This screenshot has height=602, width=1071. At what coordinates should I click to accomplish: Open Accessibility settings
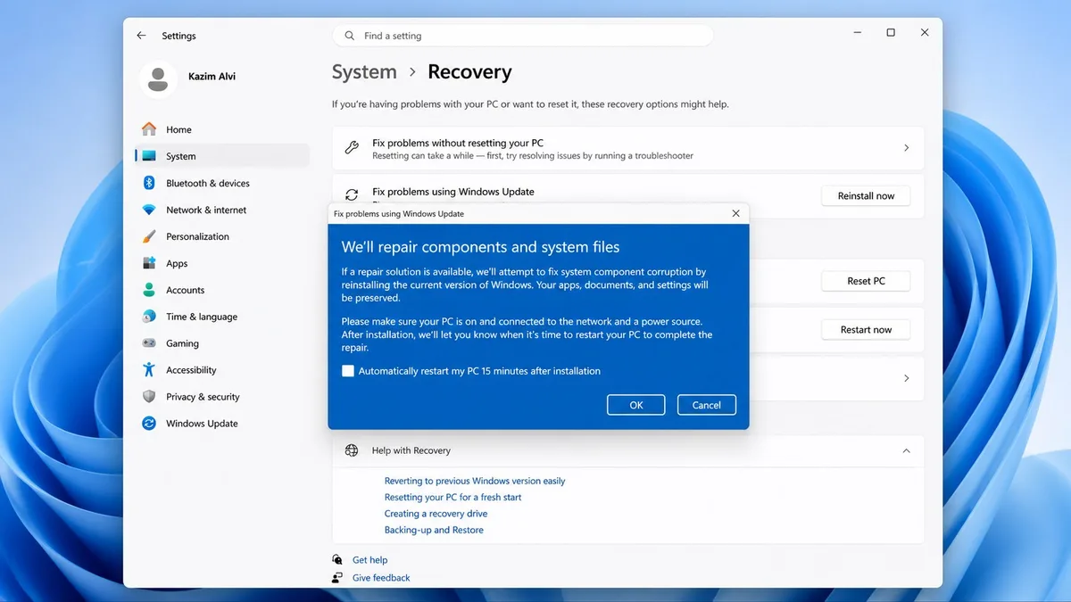[x=222, y=370]
